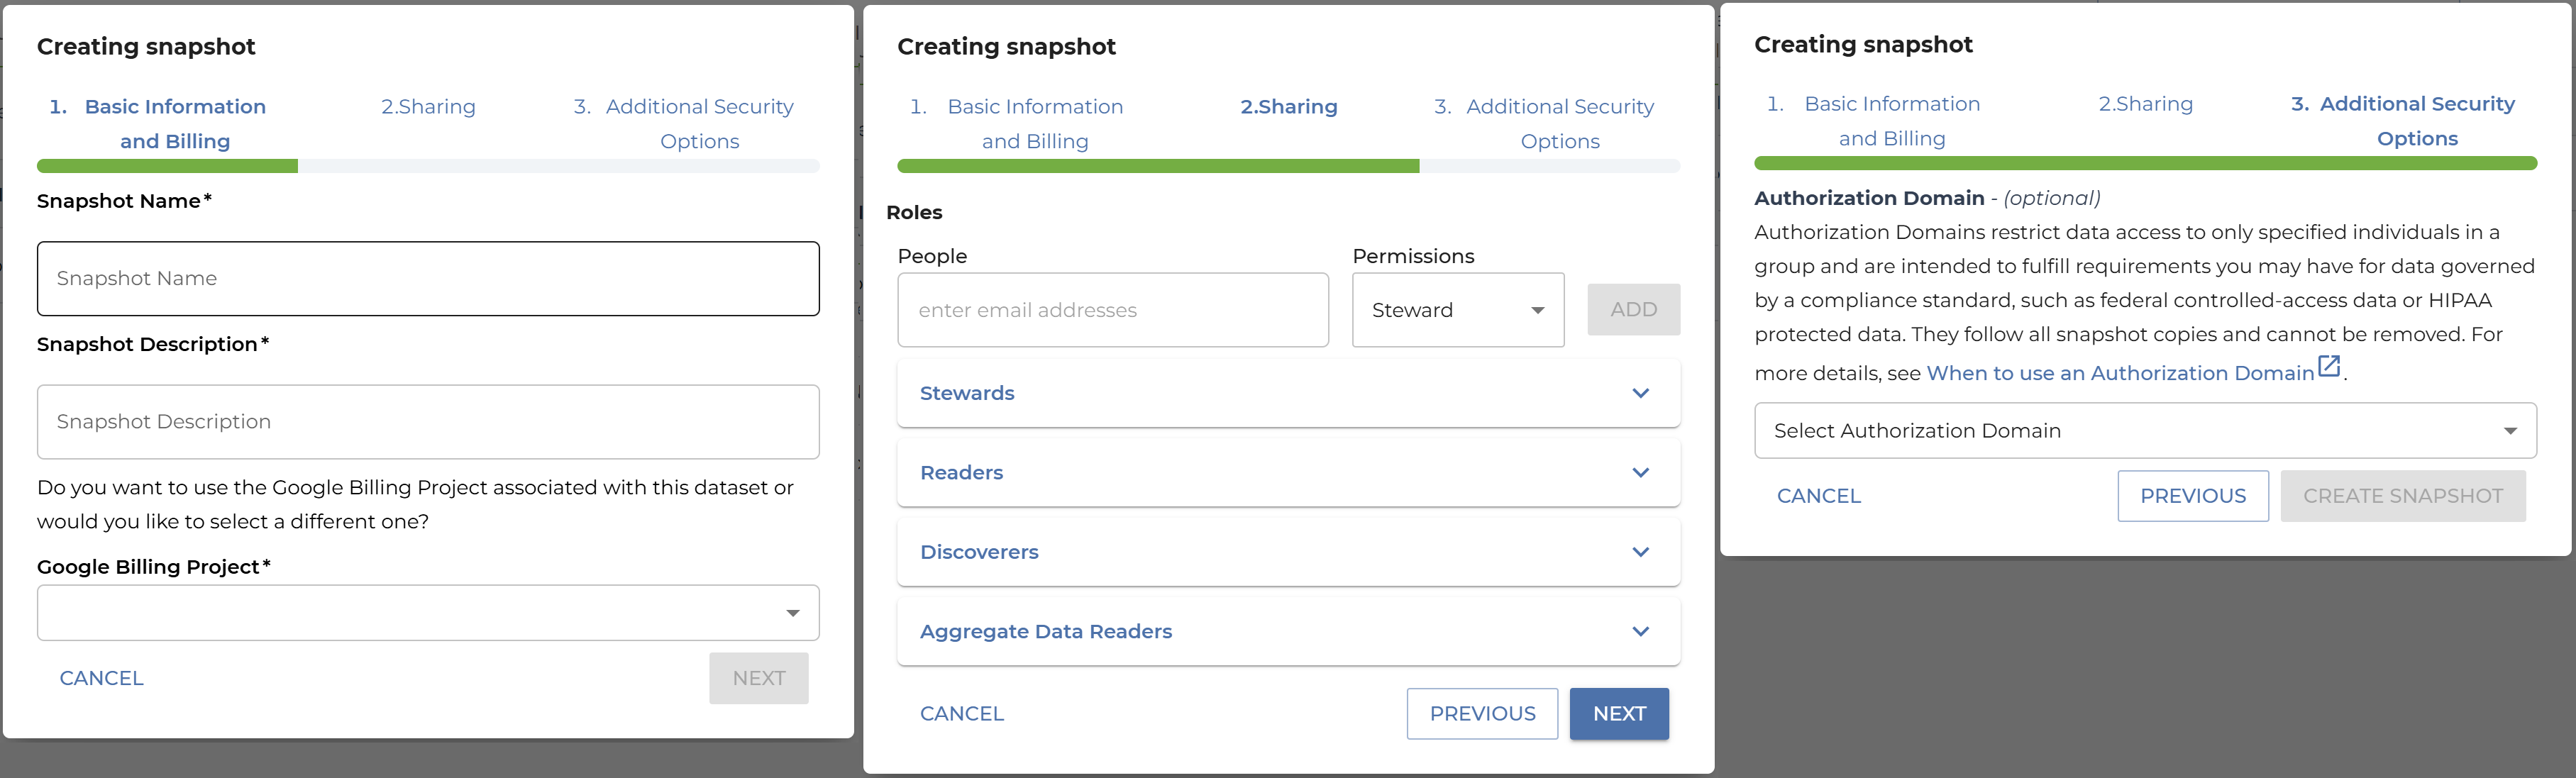2576x778 pixels.
Task: Click the Roles heading text
Action: point(914,212)
